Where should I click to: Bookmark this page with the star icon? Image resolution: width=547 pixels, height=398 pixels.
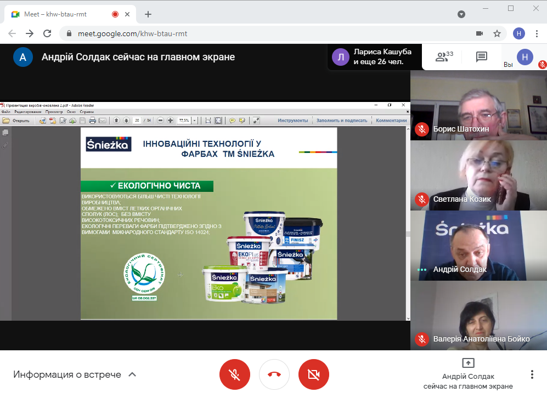[497, 33]
